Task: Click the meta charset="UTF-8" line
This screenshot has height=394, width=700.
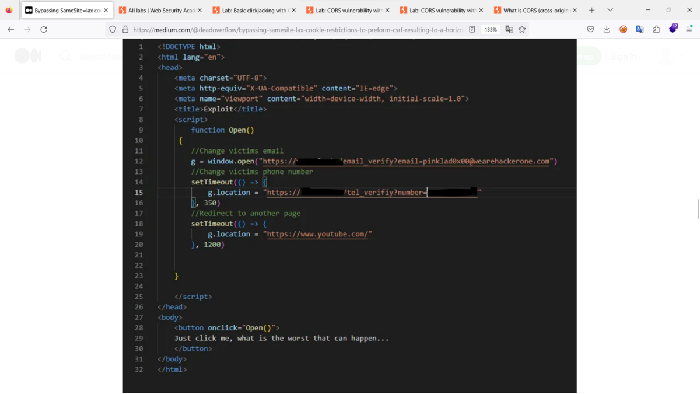Action: [220, 78]
